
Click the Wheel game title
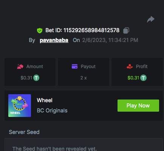pyautogui.click(x=45, y=100)
